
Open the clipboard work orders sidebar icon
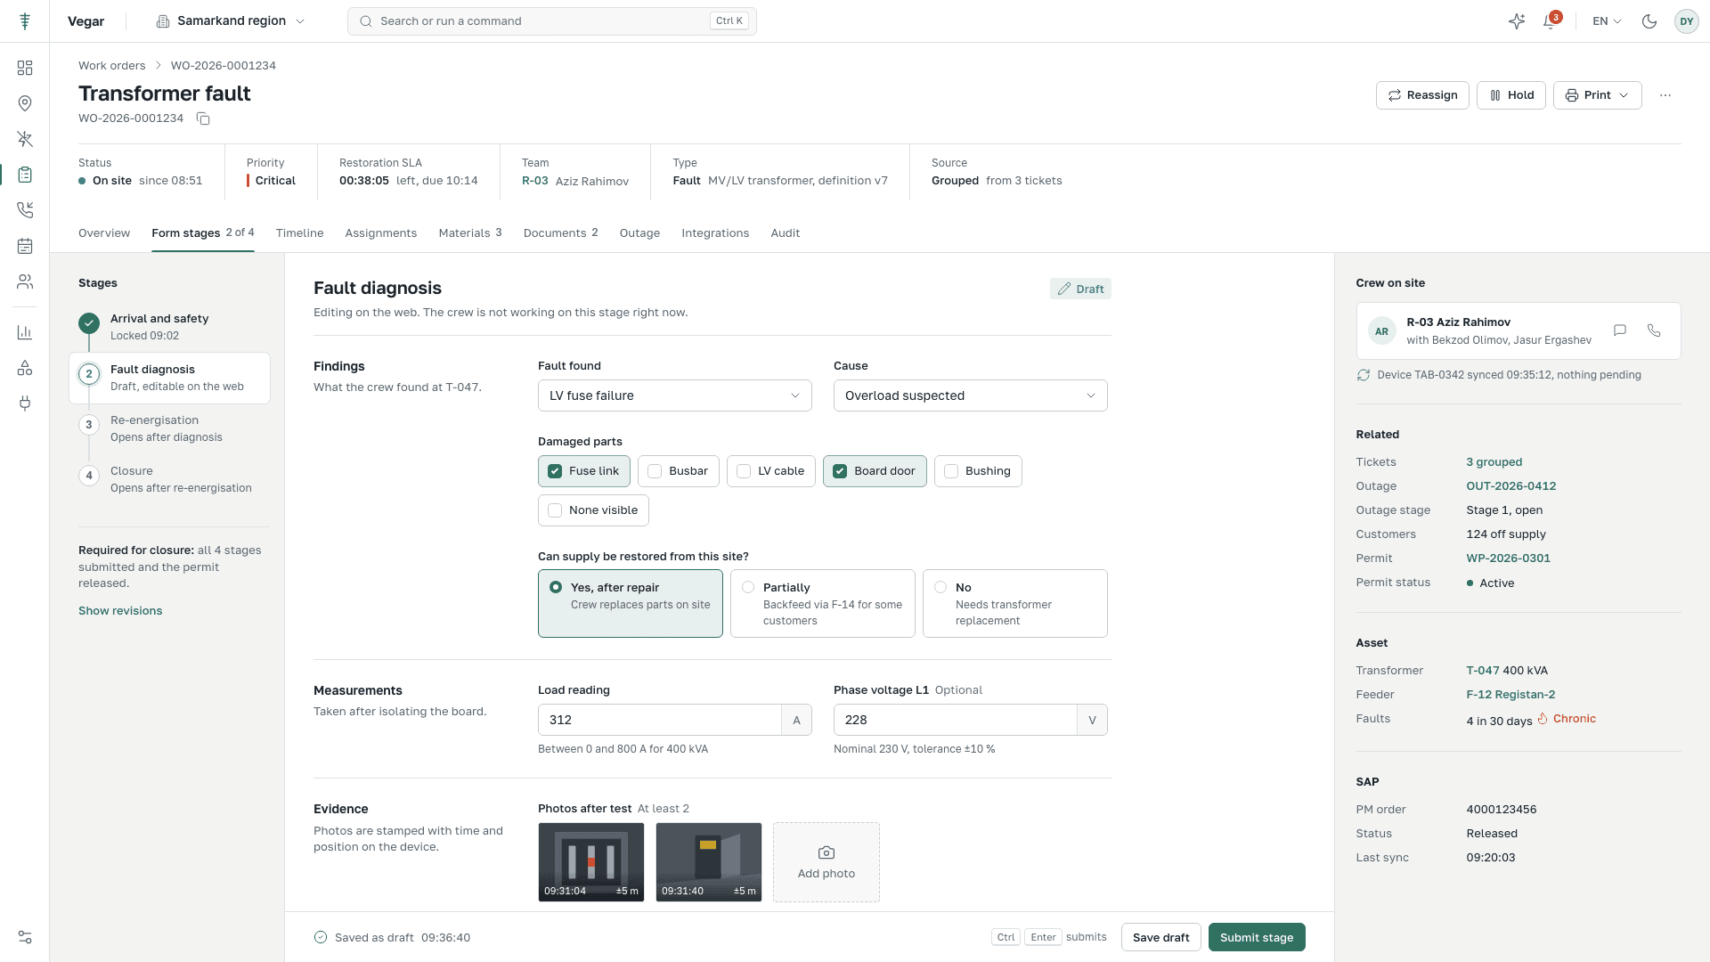(25, 175)
